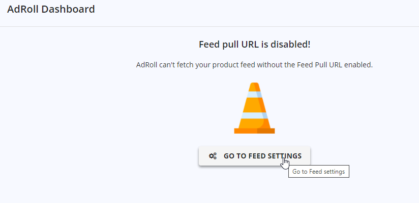Click the gears icon on the feed settings button
Image resolution: width=419 pixels, height=203 pixels.
213,156
